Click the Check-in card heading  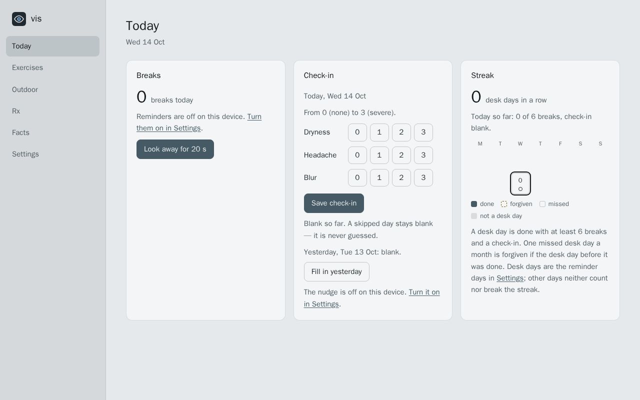click(318, 75)
